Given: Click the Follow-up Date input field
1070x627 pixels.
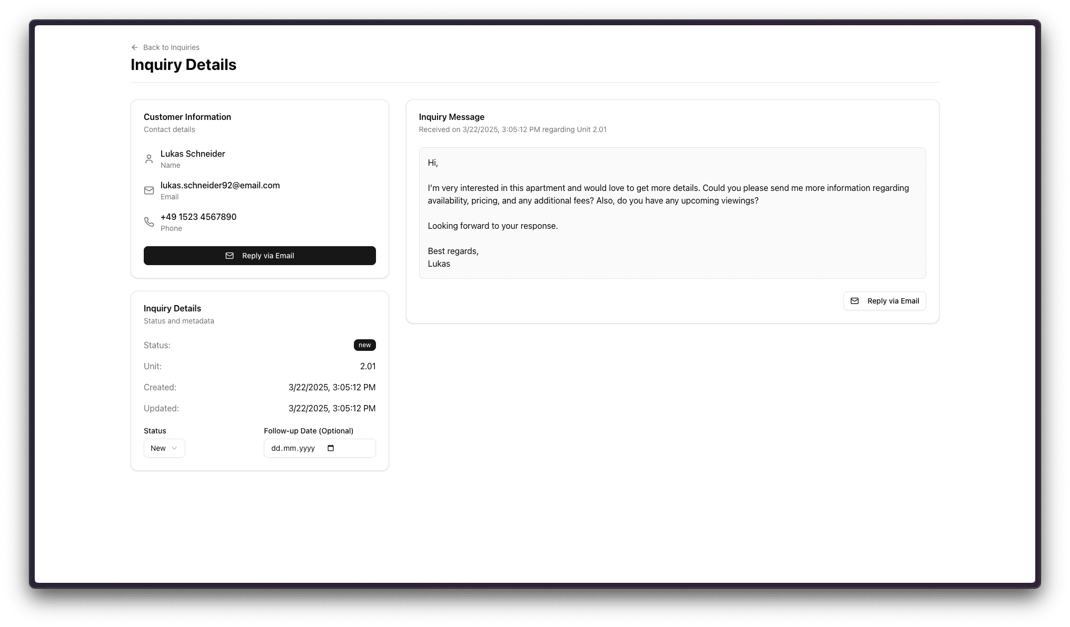Looking at the screenshot, I should [x=320, y=448].
